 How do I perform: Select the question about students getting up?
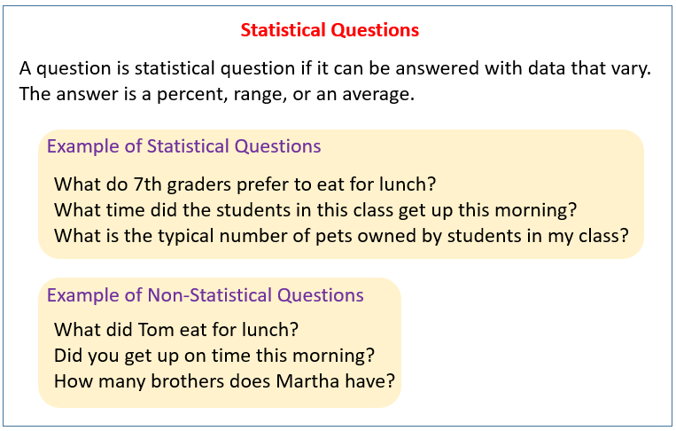315,210
